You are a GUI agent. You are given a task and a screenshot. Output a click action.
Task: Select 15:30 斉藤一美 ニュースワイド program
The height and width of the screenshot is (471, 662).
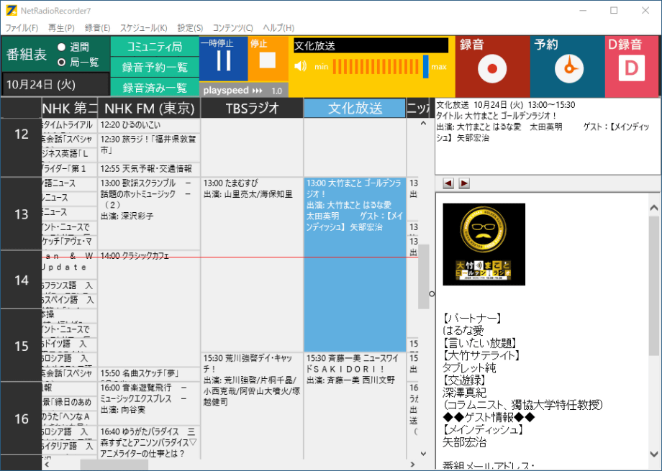click(x=355, y=406)
